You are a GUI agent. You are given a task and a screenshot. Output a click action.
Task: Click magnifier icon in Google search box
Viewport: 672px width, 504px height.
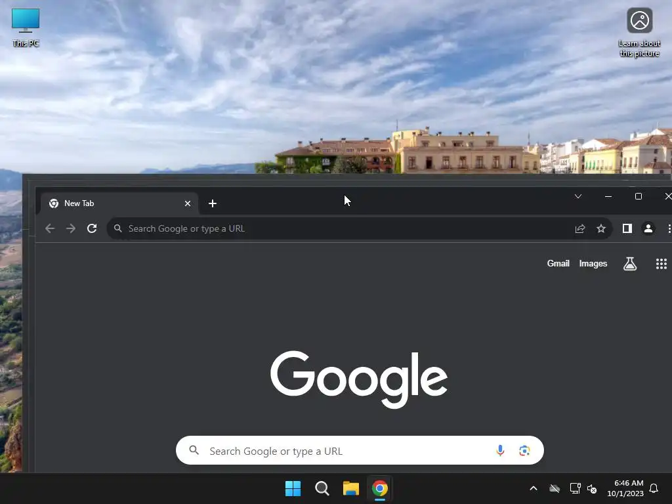coord(194,450)
